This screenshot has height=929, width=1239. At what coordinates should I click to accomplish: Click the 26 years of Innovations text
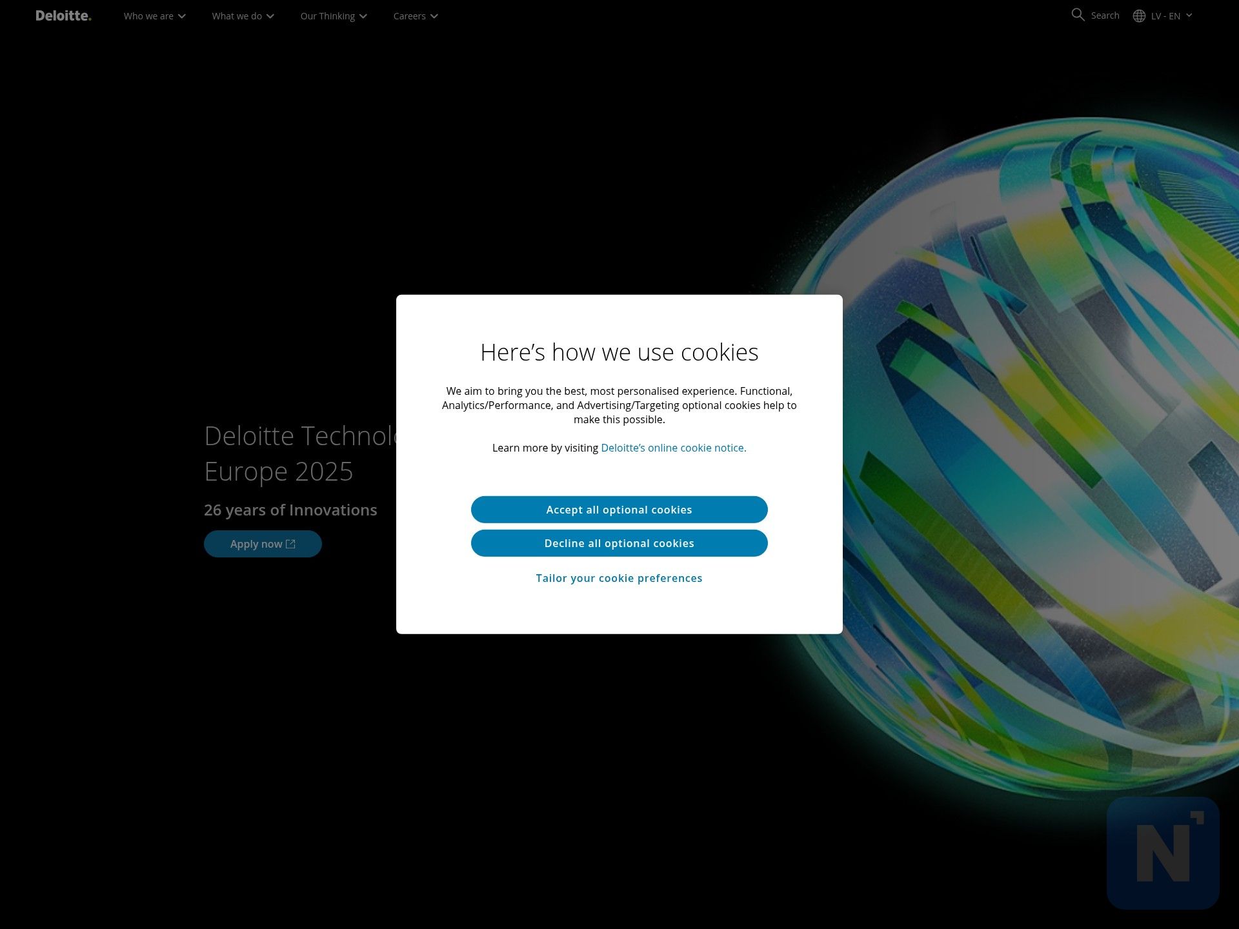[x=290, y=510]
